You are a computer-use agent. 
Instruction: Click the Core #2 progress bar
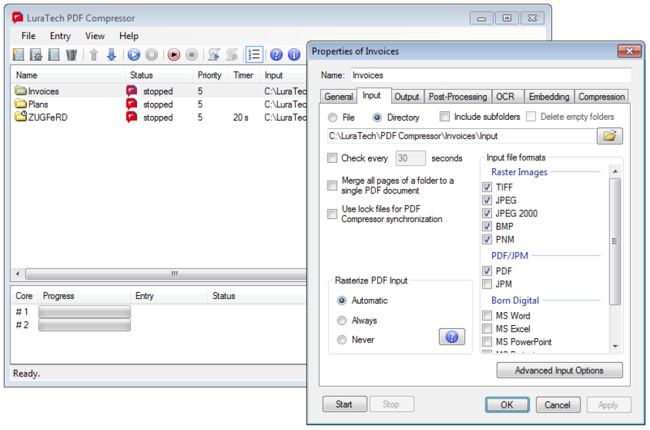click(x=85, y=325)
